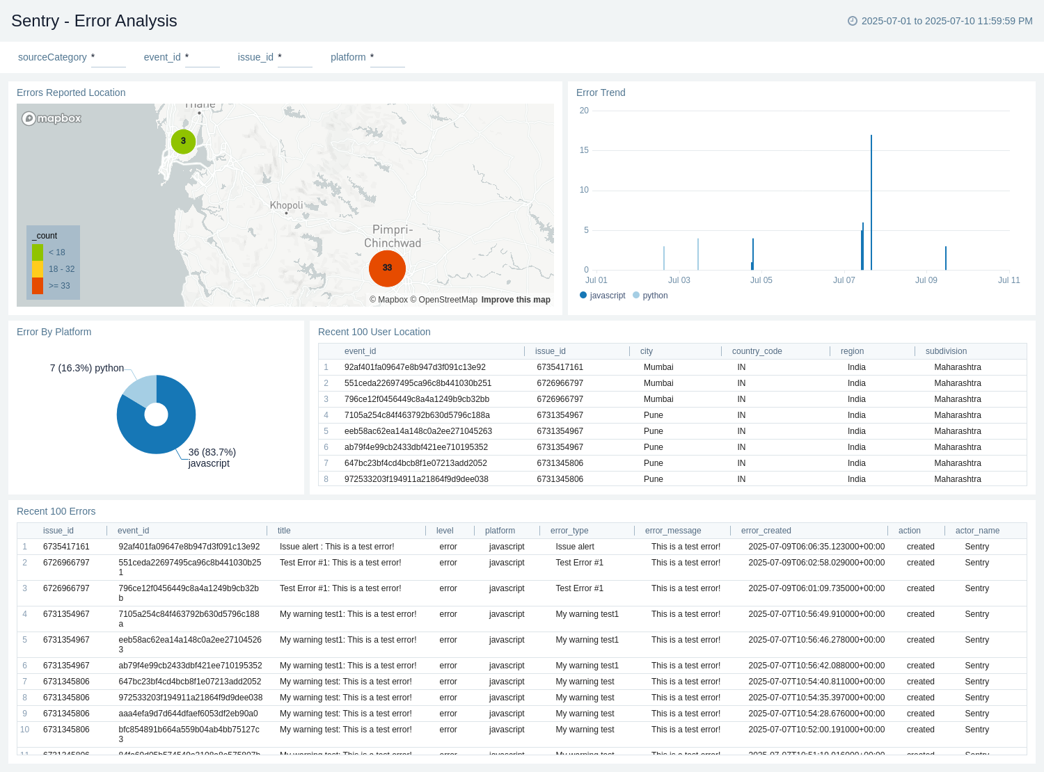Screen dimensions: 1044x772
Task: Select the Mumbai city cell in row 2
Action: coord(658,383)
